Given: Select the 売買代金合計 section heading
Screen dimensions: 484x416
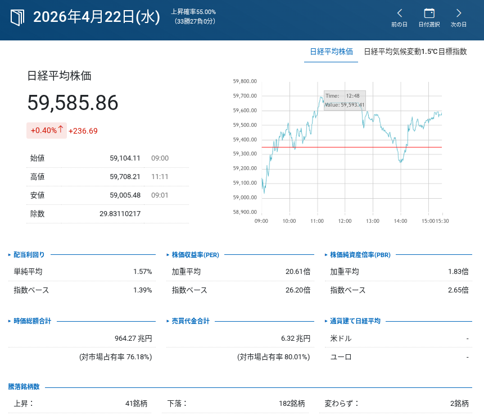Looking at the screenshot, I should point(191,321).
